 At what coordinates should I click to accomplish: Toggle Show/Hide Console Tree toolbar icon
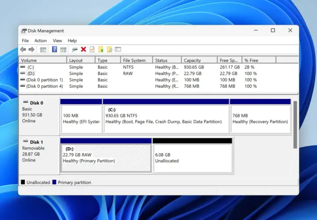(43, 50)
